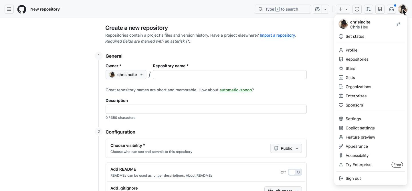The image size is (412, 191).
Task: Follow the Import a repository link
Action: click(x=277, y=35)
